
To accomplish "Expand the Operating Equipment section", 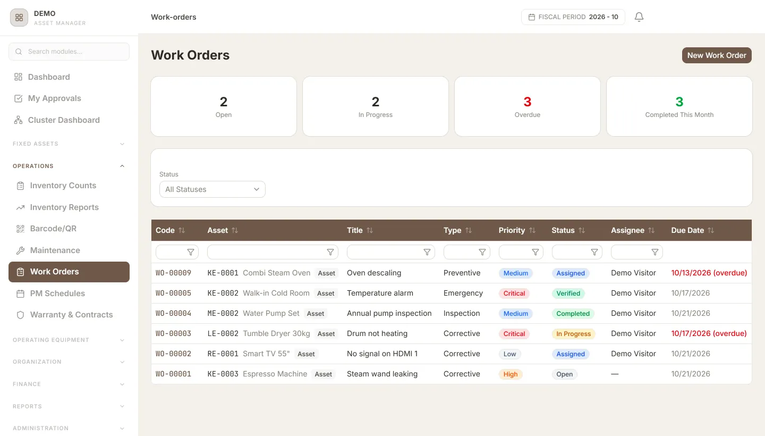I will click(69, 340).
